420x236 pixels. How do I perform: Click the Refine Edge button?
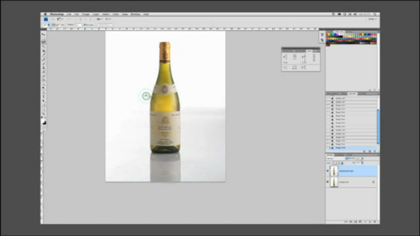pos(105,25)
